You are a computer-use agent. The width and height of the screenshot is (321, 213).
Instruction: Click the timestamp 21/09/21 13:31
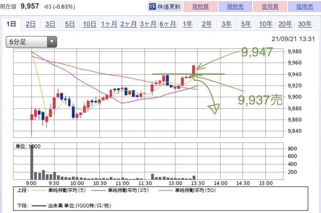293,39
